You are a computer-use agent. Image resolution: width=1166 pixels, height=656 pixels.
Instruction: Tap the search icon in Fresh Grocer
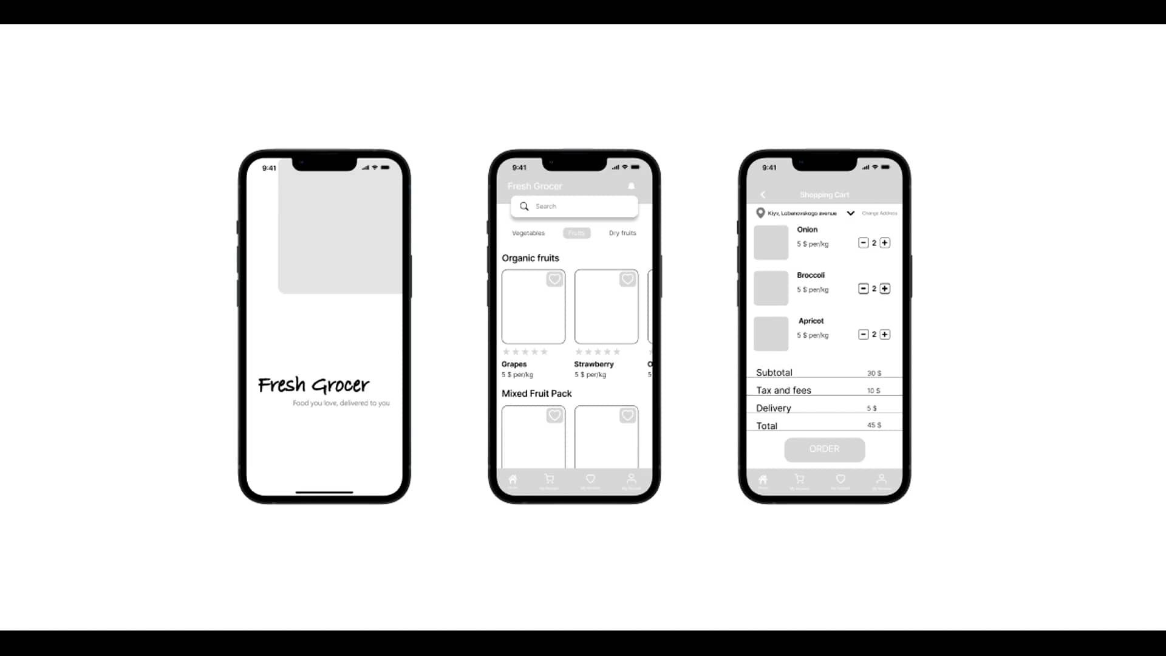coord(523,207)
